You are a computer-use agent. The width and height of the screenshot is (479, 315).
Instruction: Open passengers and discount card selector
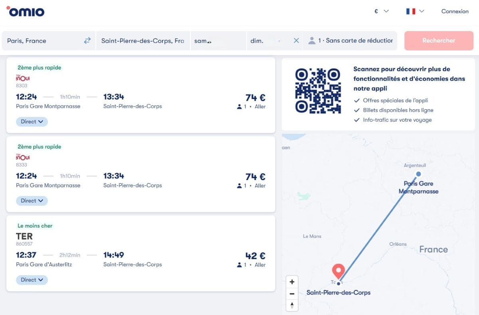(x=350, y=40)
